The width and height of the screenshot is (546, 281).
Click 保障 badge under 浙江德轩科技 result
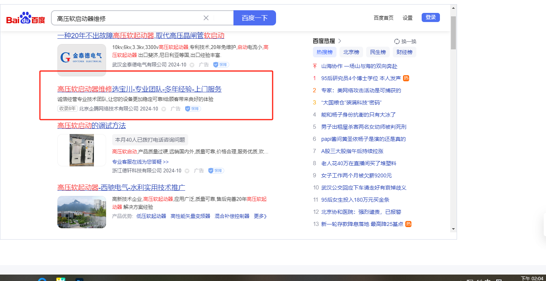(216, 170)
